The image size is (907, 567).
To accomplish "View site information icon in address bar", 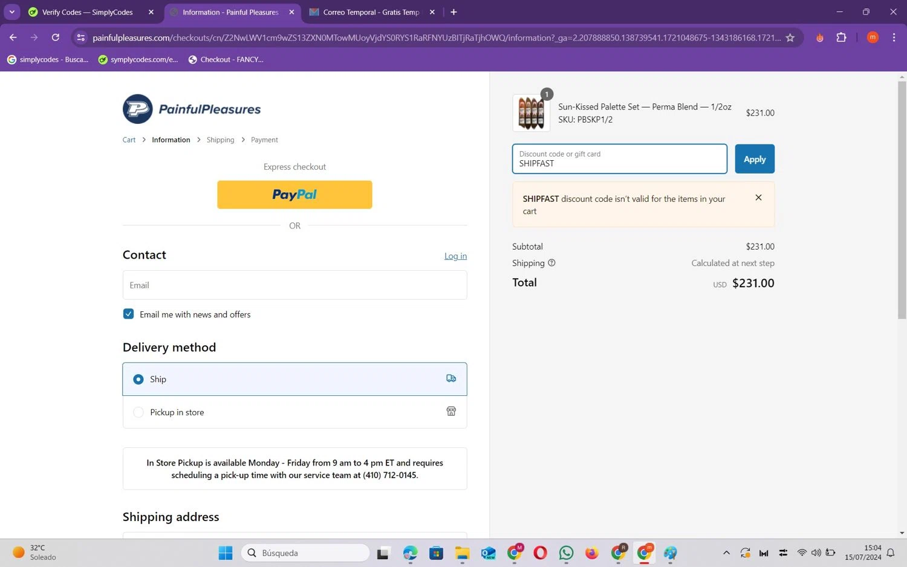I will [x=80, y=37].
